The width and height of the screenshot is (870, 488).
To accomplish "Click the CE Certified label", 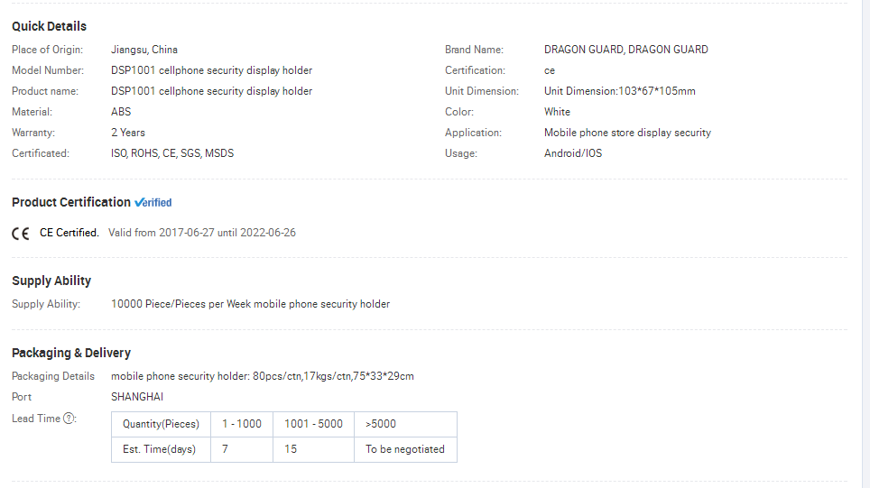I will (69, 233).
